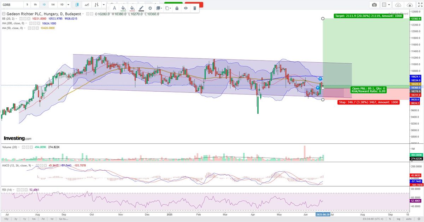Click GDRB symbol search field
This screenshot has width=424, height=222.
tap(12, 5)
